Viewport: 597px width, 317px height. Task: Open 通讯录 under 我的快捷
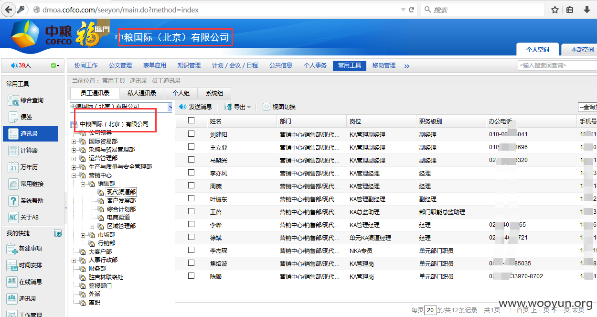21,298
